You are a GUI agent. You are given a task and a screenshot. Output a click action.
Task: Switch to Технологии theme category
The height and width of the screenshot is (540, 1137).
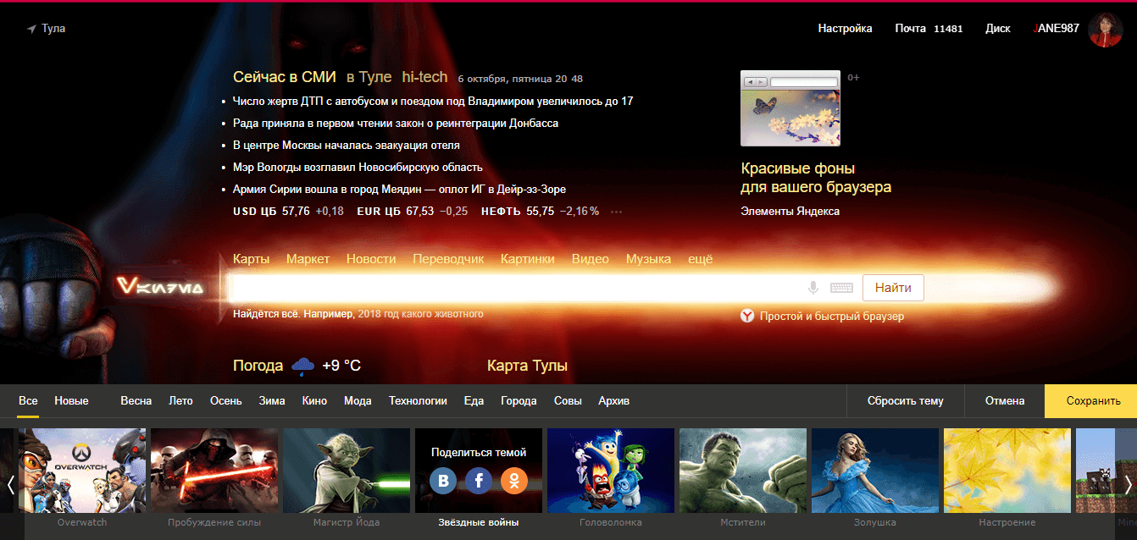pyautogui.click(x=418, y=401)
